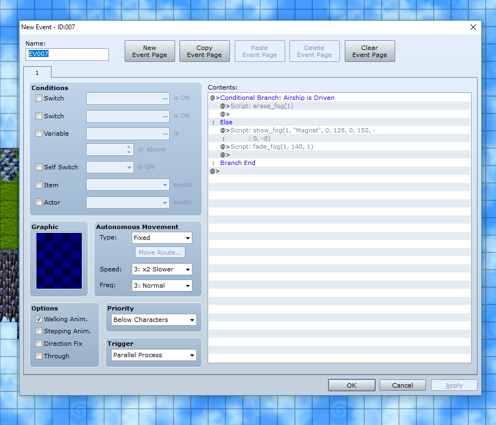Enable the first Switch condition checkbox

[38, 98]
